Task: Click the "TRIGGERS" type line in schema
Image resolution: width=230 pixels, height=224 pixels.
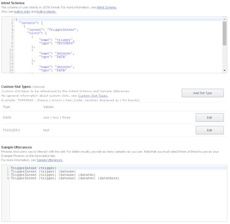Action: [57, 43]
